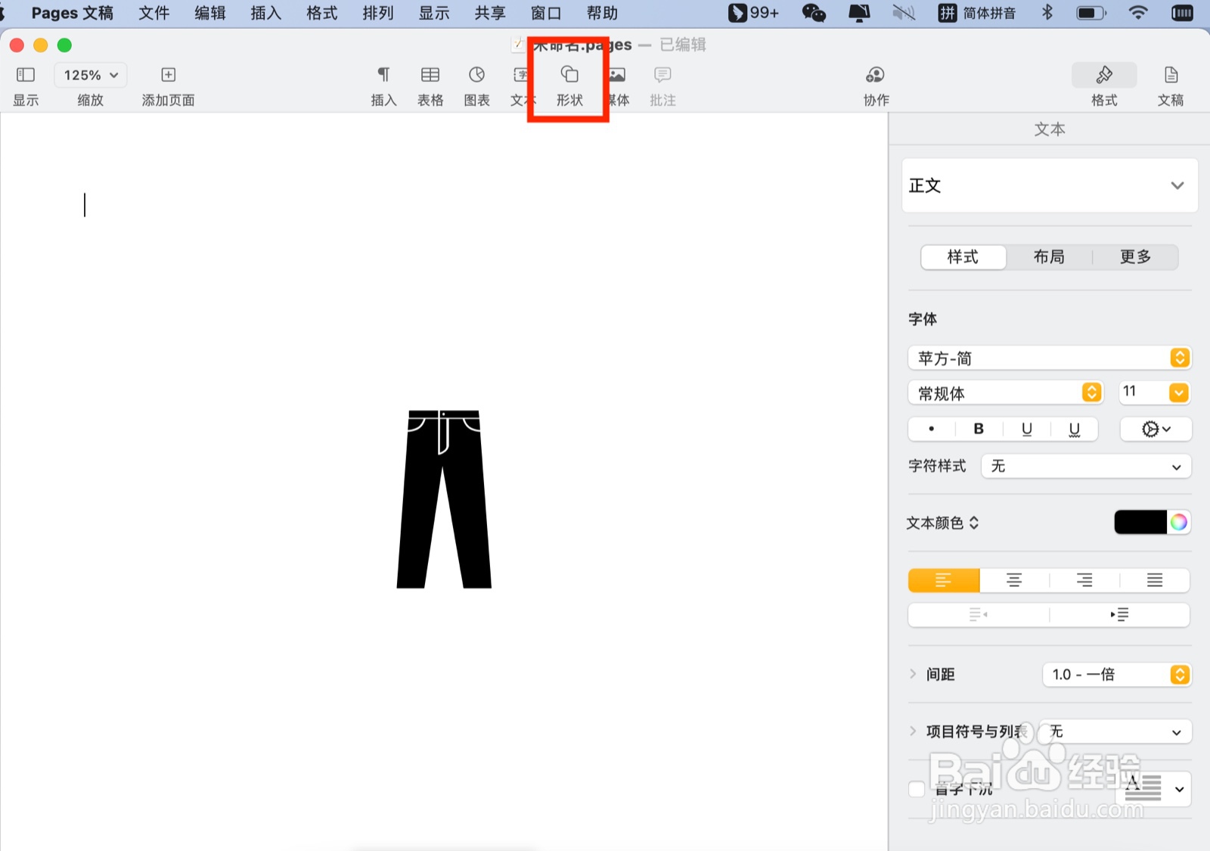The height and width of the screenshot is (851, 1210).
Task: Open the color wheel picker
Action: [1178, 522]
